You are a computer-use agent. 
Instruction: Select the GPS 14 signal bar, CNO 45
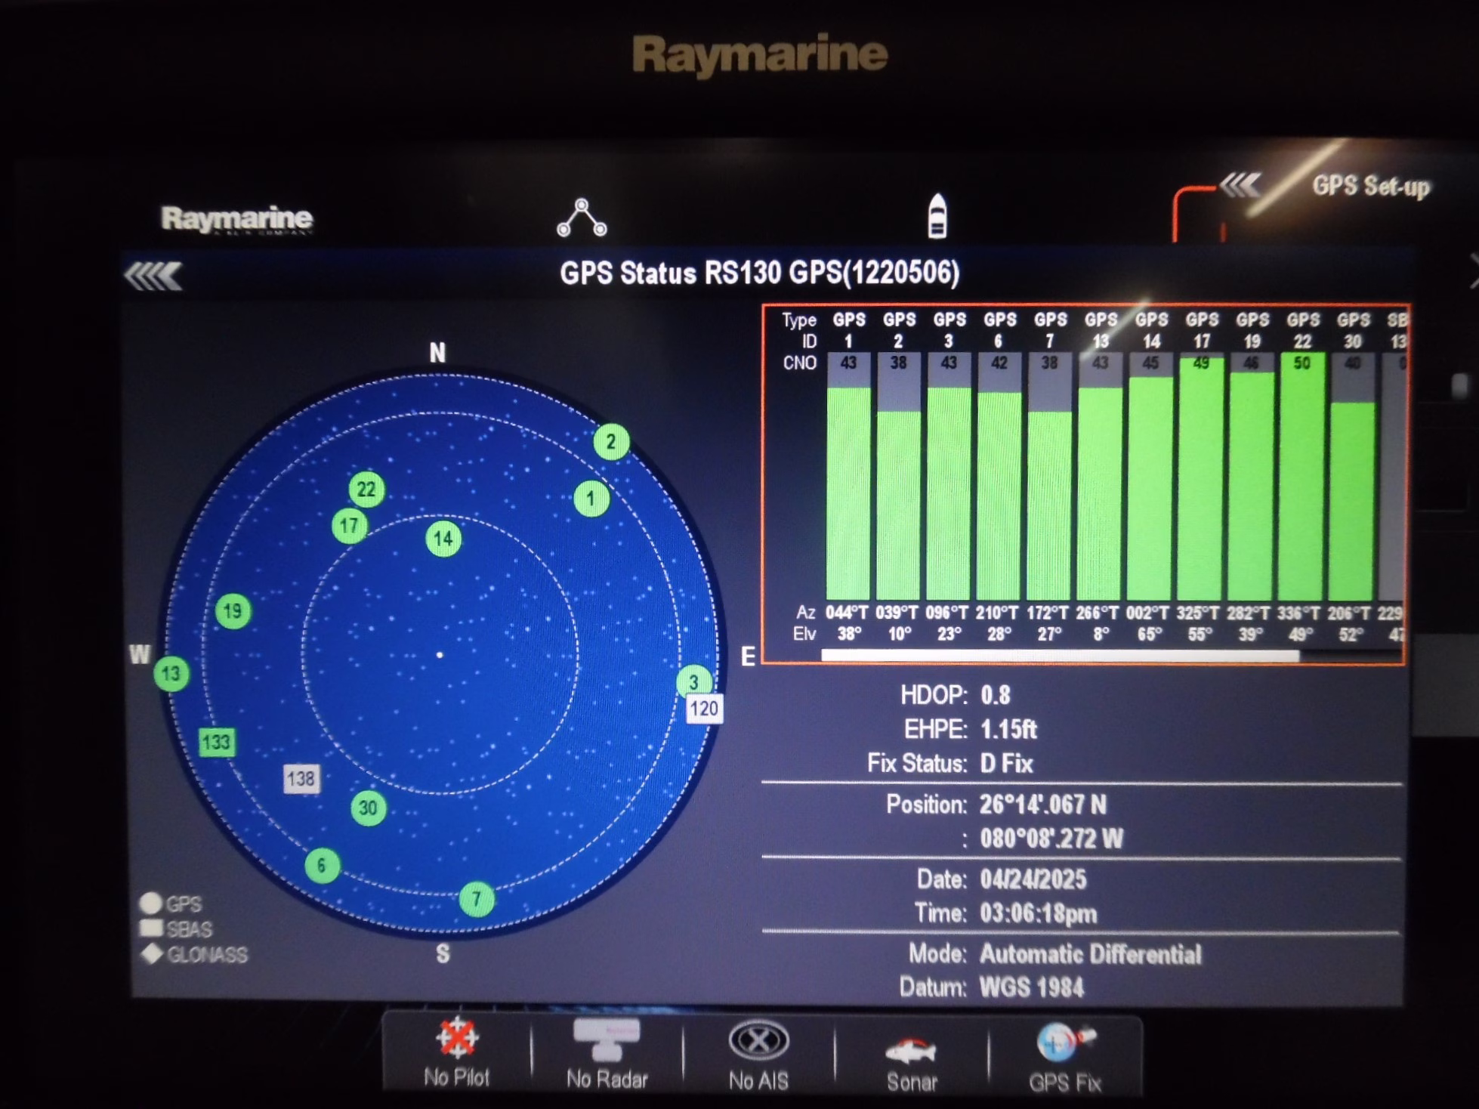tap(1150, 476)
